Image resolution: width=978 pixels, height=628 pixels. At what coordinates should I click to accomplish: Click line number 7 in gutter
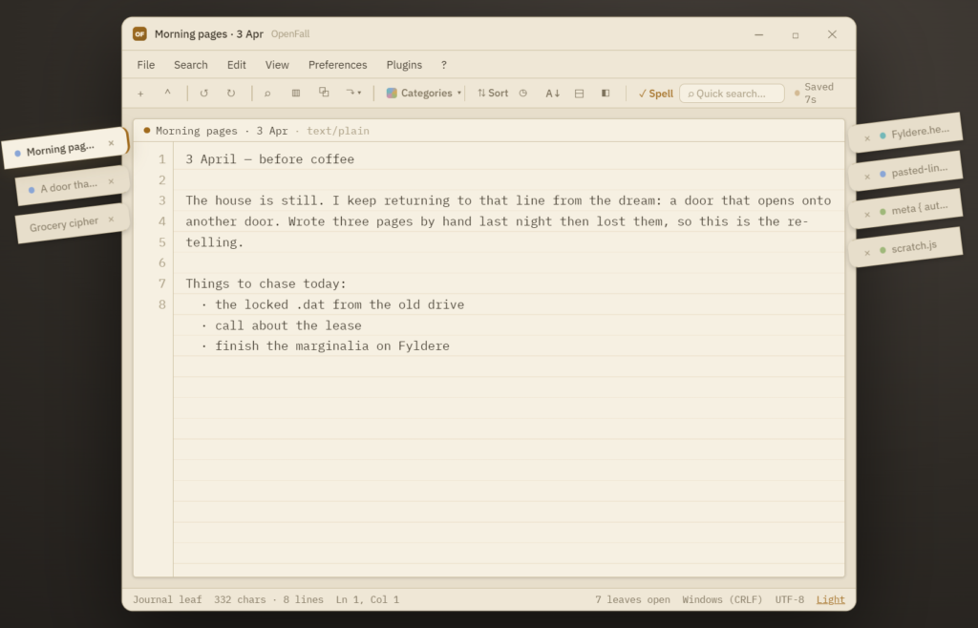coord(162,283)
